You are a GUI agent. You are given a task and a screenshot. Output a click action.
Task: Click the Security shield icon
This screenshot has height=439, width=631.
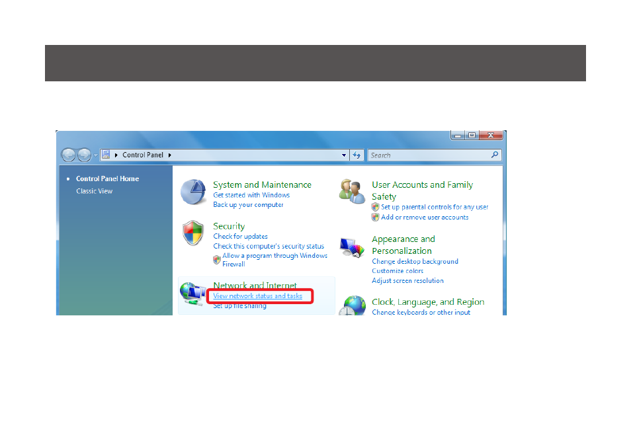[192, 233]
